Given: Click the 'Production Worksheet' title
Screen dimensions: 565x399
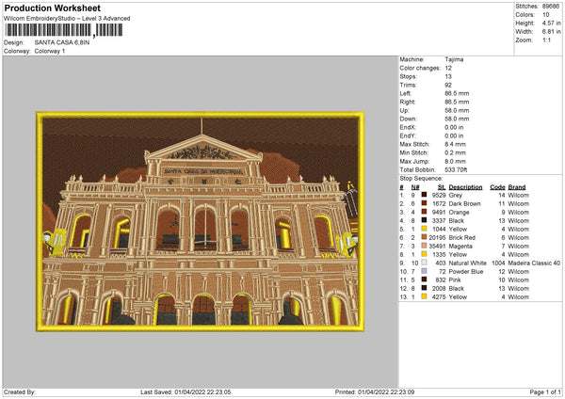Looking at the screenshot, I should (x=52, y=8).
